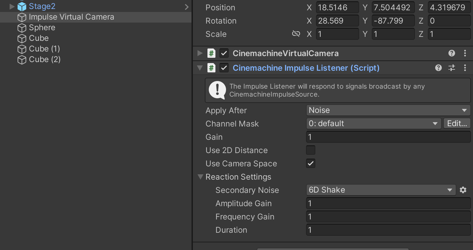Open Cinemachine Impulse Listener help reference
Viewport: 473px width, 250px height.
coord(438,68)
